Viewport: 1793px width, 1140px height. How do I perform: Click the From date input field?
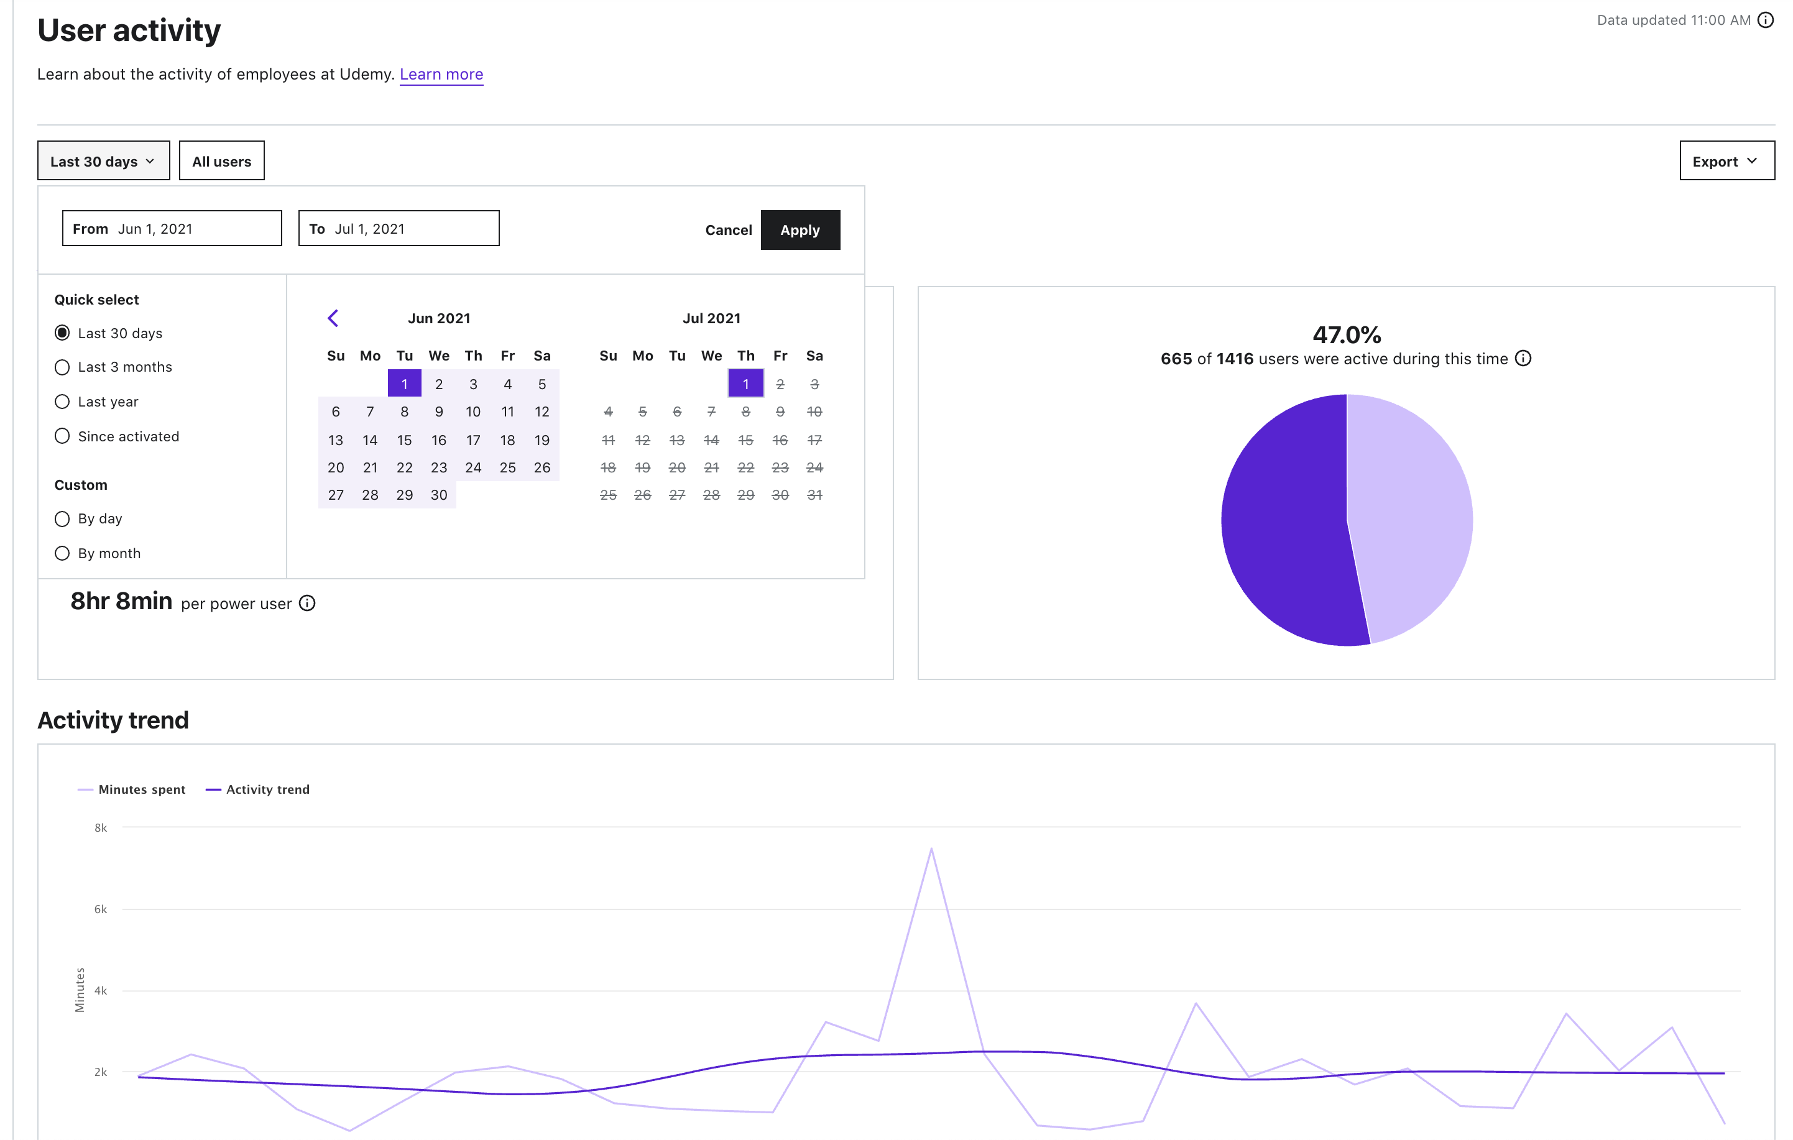pyautogui.click(x=171, y=228)
